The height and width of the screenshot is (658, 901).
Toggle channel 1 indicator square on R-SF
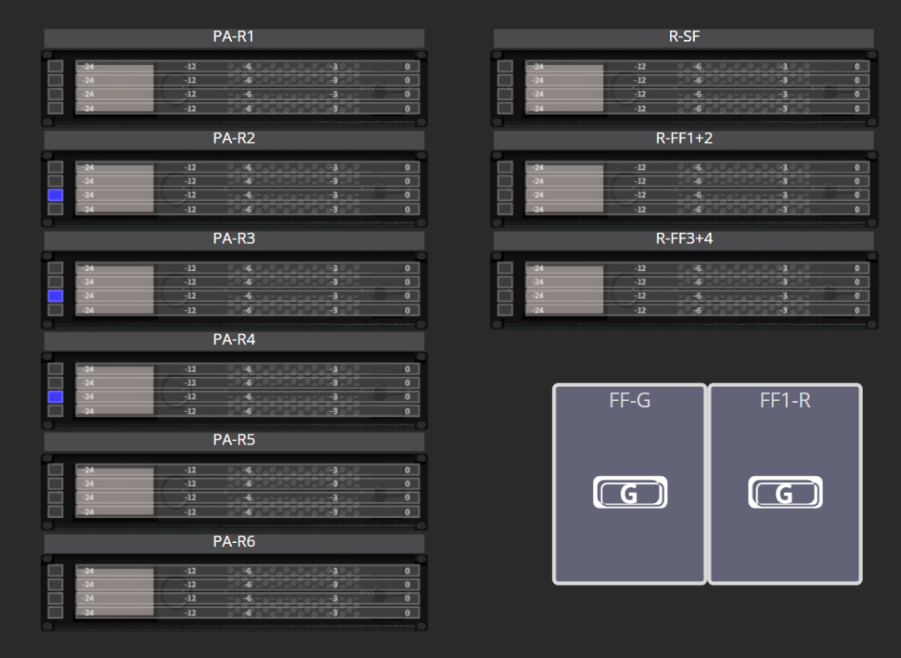[x=505, y=66]
